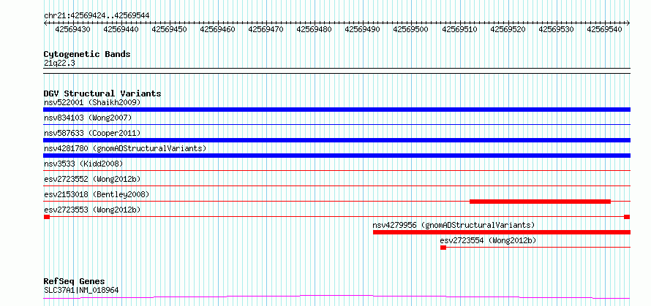Click the magenta SLC37A1 gene line
651x306 pixels.
pyautogui.click(x=336, y=297)
